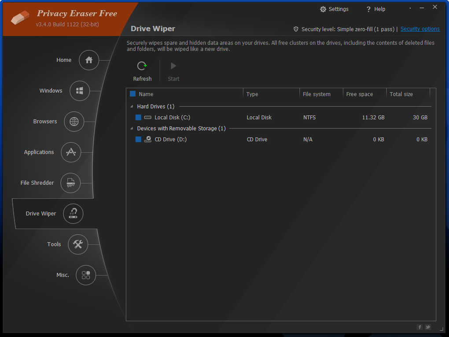This screenshot has width=449, height=337.
Task: Click the 30 GB total size value
Action: click(420, 118)
